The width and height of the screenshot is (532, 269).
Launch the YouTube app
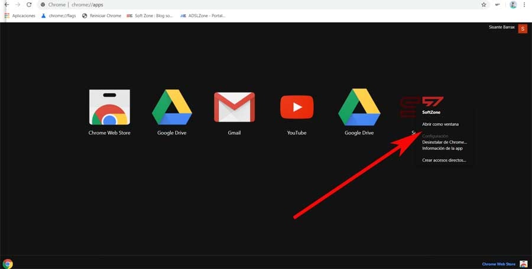pyautogui.click(x=297, y=107)
